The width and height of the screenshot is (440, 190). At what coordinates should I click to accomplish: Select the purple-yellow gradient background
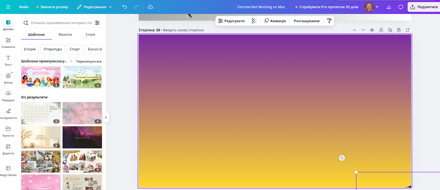click(x=275, y=111)
